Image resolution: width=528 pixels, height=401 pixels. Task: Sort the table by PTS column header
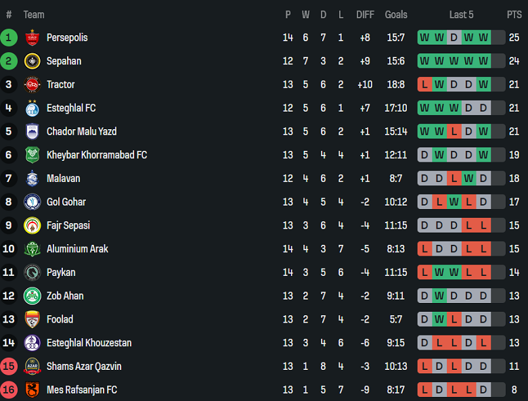[x=514, y=15]
